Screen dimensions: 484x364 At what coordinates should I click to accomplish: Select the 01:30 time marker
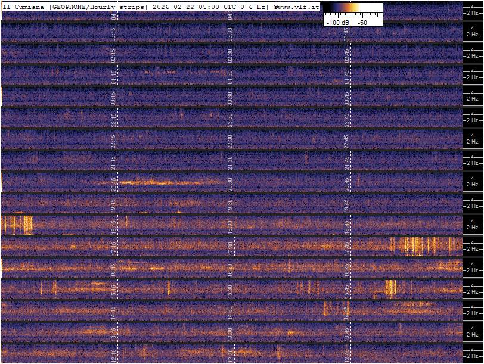(229, 77)
